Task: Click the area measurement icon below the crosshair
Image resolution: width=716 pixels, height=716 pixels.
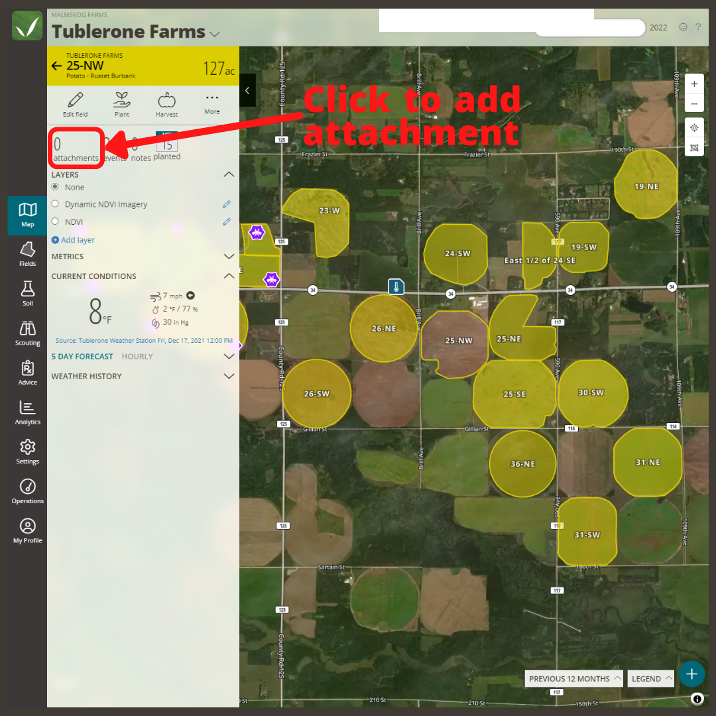Action: (x=694, y=147)
